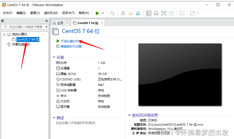Open the 查看(V) menu

(35, 13)
